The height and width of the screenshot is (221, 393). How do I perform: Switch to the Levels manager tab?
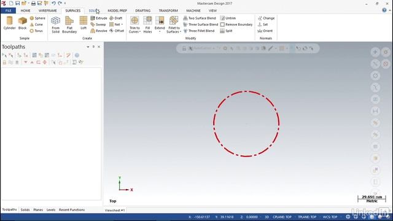click(51, 210)
